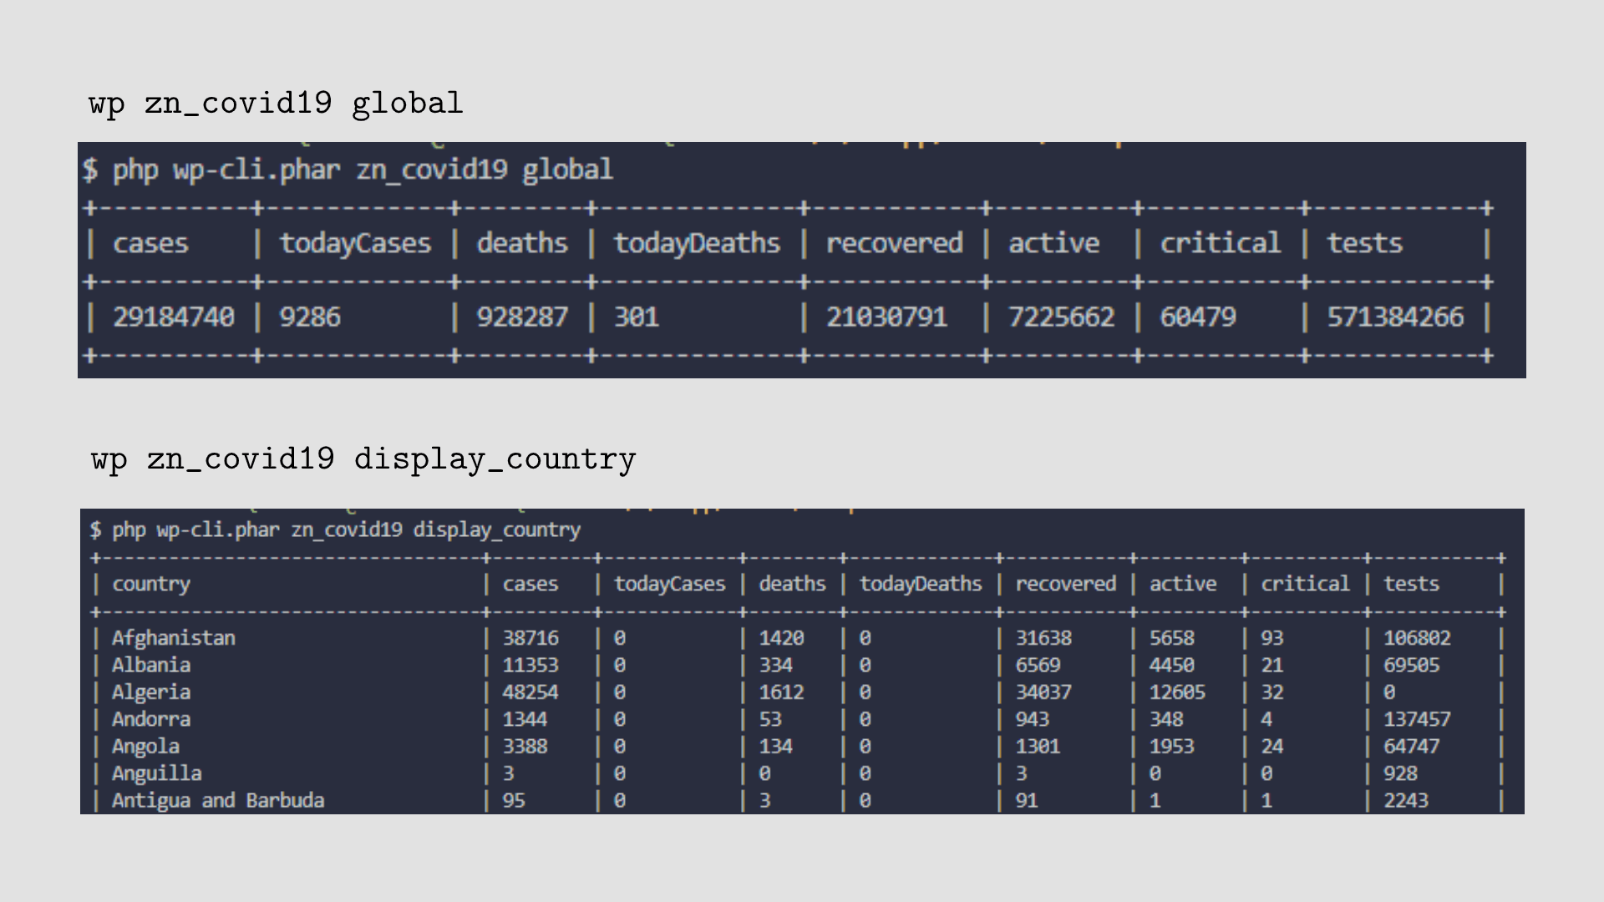
Task: Select the Albania country entry
Action: coord(151,666)
